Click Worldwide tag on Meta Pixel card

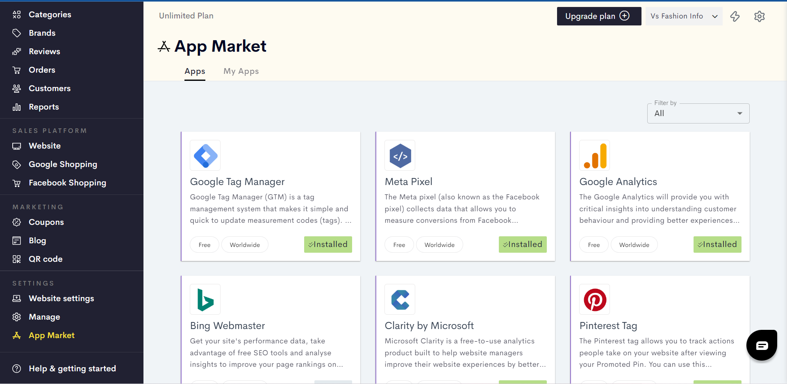point(439,245)
